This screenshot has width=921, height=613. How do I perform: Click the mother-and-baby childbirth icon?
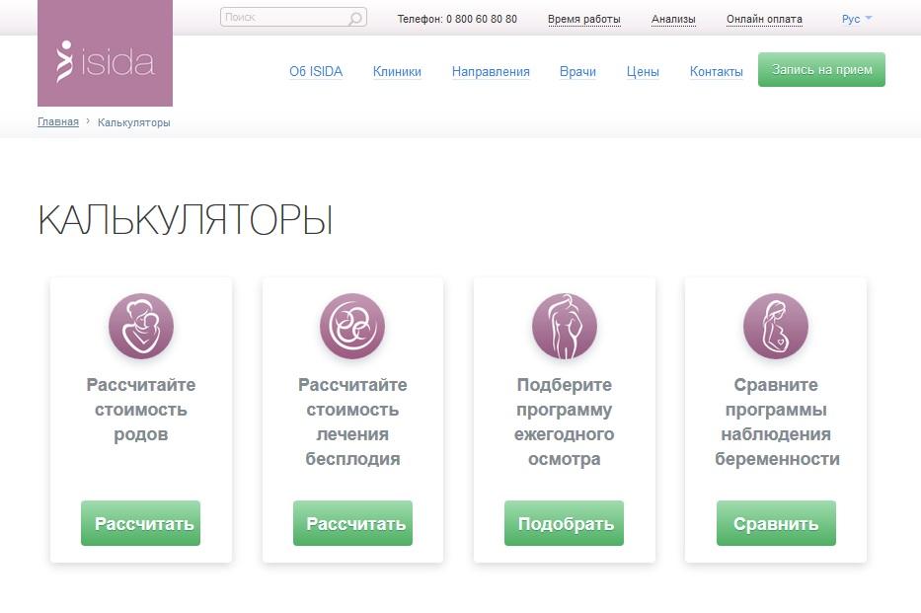point(141,326)
